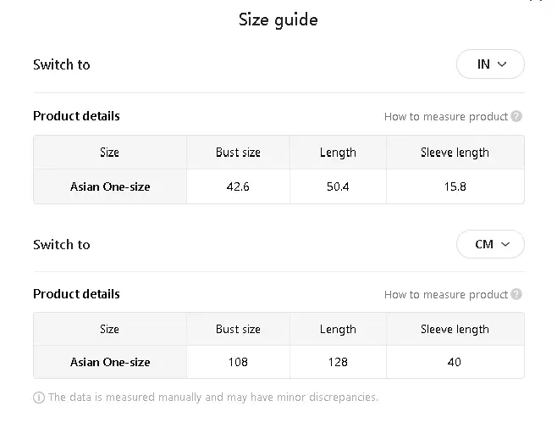This screenshot has width=557, height=445.
Task: Click info icon beside measurement disclaimer
Action: (x=39, y=398)
